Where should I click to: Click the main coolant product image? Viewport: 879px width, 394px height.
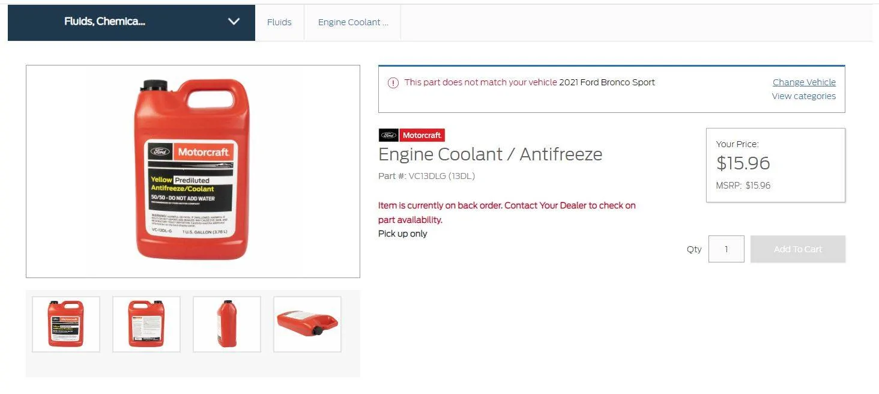click(192, 171)
